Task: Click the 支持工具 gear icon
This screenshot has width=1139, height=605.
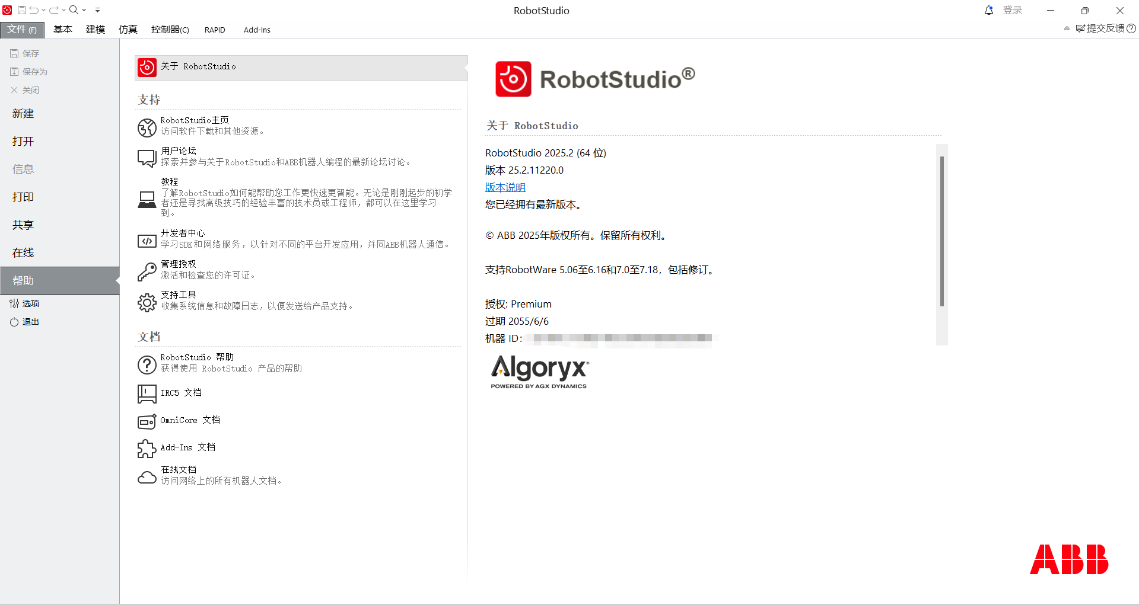Action: click(147, 302)
